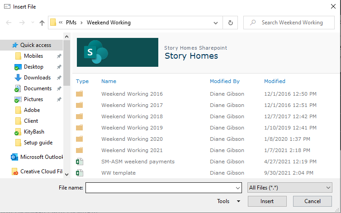Screen dimensions: 341x213
Task: Open the Tools menu
Action: pyautogui.click(x=223, y=201)
